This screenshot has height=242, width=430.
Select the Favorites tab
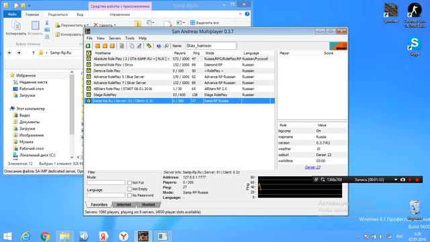[x=99, y=204]
